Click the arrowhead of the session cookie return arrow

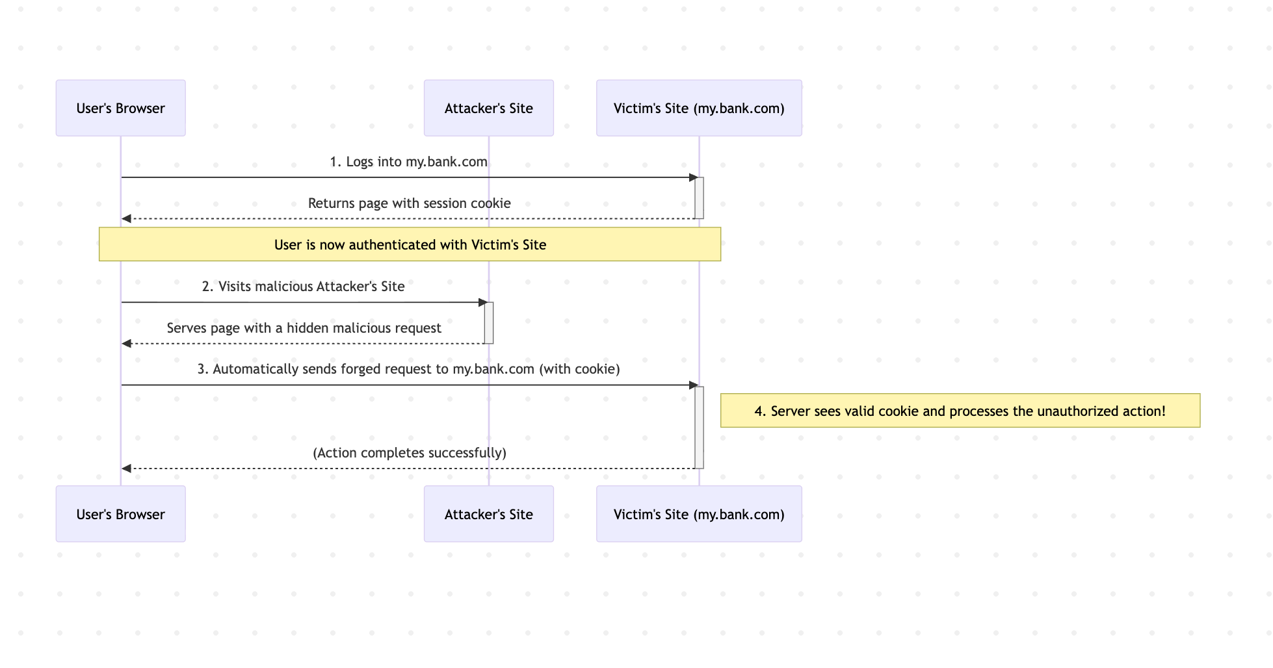coord(127,219)
